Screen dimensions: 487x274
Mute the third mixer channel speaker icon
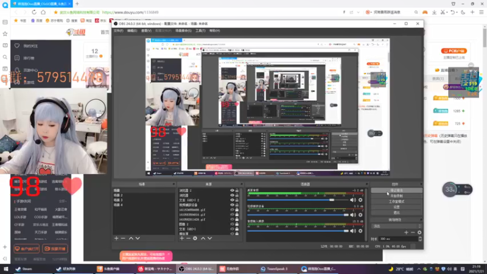353,231
